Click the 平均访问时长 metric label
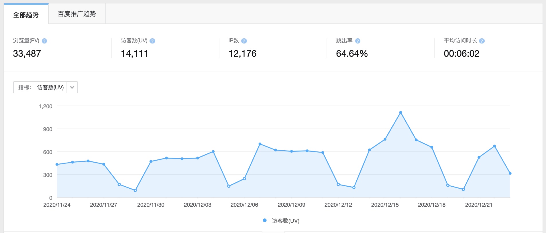Image resolution: width=546 pixels, height=233 pixels. point(460,41)
